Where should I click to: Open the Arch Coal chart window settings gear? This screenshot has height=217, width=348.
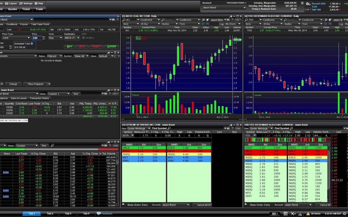coord(231,16)
